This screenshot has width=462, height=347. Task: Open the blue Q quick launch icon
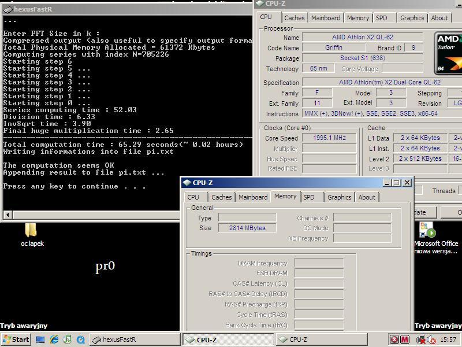[x=81, y=339]
